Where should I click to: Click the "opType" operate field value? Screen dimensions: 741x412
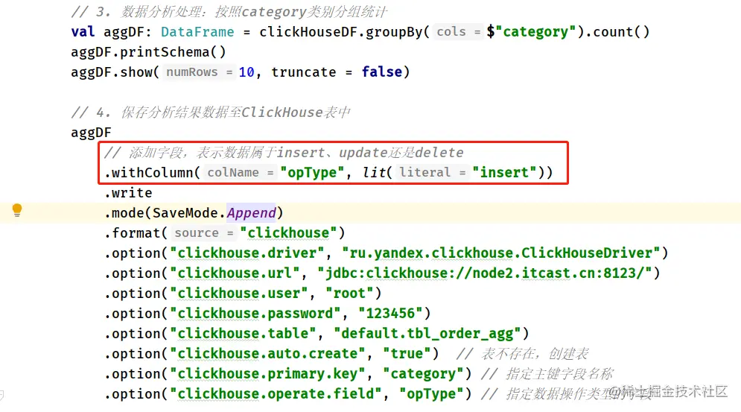coord(431,394)
